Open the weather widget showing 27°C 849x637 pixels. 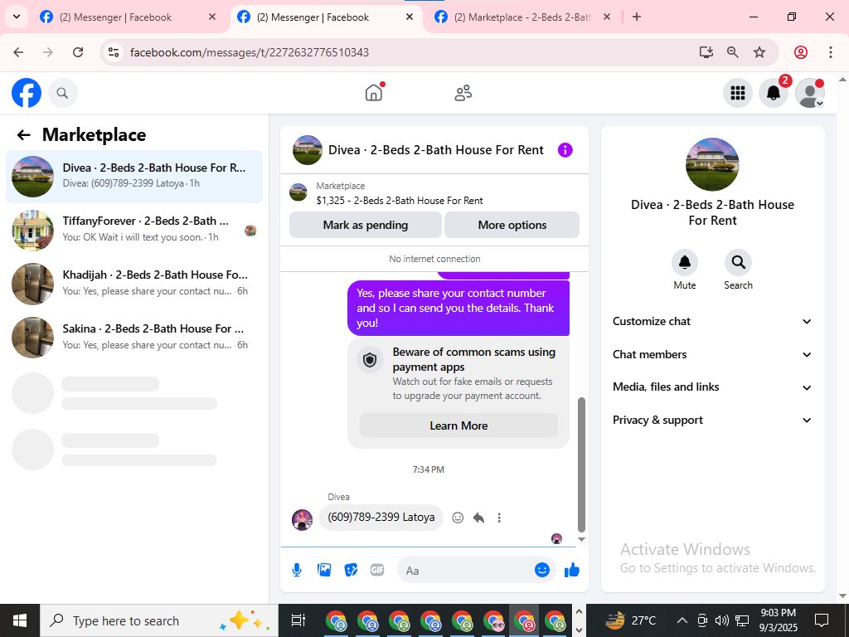tap(631, 620)
